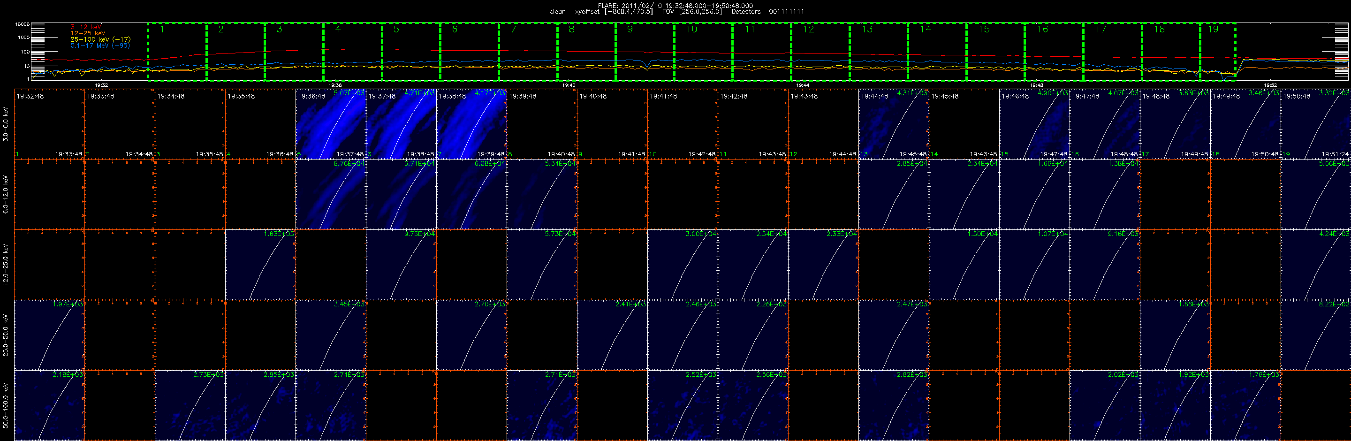Click the '3.0-6.0 keV' row label

[6, 124]
